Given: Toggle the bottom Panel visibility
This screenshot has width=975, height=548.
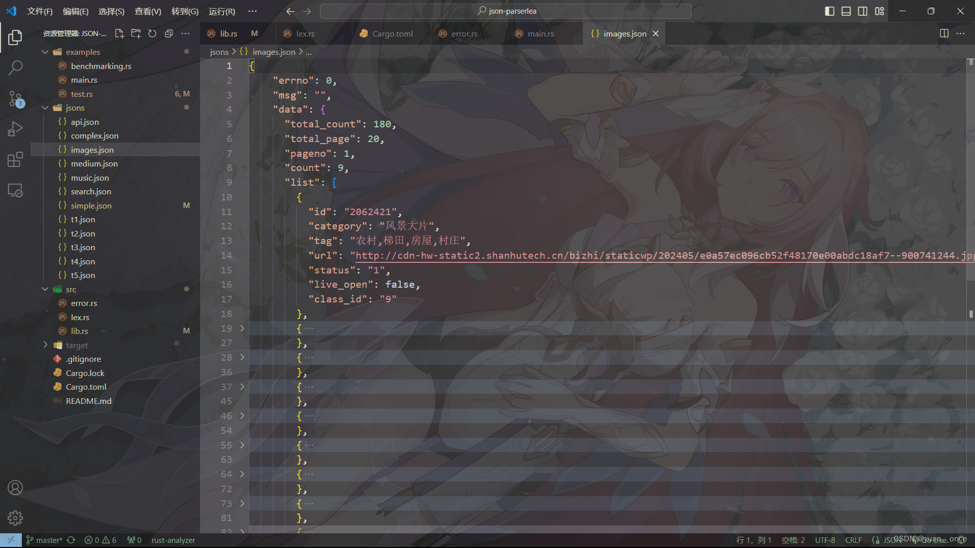Looking at the screenshot, I should click(x=846, y=11).
